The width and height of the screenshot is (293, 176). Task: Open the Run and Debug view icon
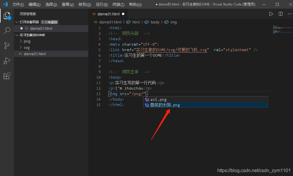point(7,61)
